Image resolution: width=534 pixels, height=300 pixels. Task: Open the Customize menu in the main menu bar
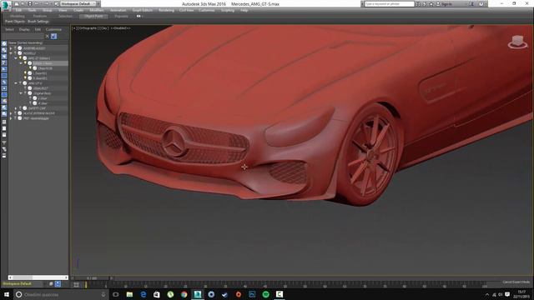tap(207, 11)
